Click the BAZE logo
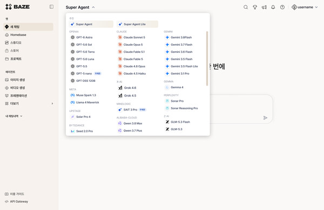This screenshot has height=210, width=324. tap(17, 7)
